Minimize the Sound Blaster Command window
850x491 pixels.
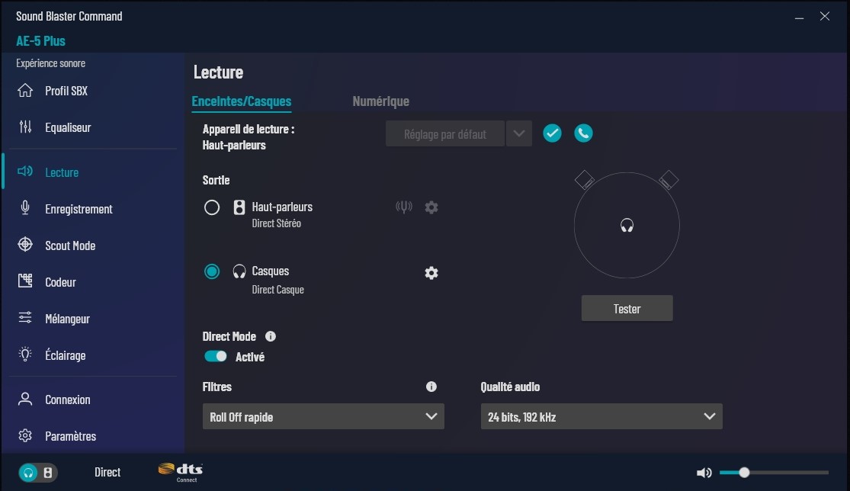[799, 17]
